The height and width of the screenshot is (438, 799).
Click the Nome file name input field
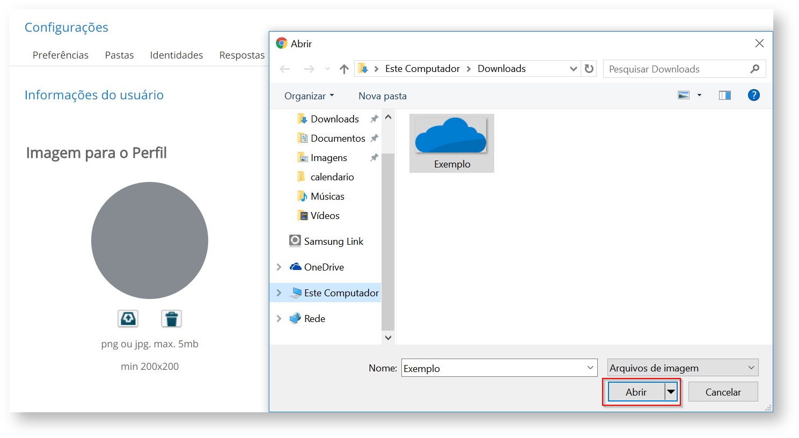click(494, 368)
